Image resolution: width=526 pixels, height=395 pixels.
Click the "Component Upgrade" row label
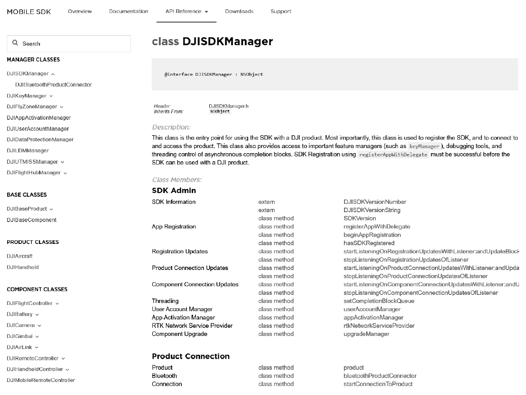tap(179, 334)
